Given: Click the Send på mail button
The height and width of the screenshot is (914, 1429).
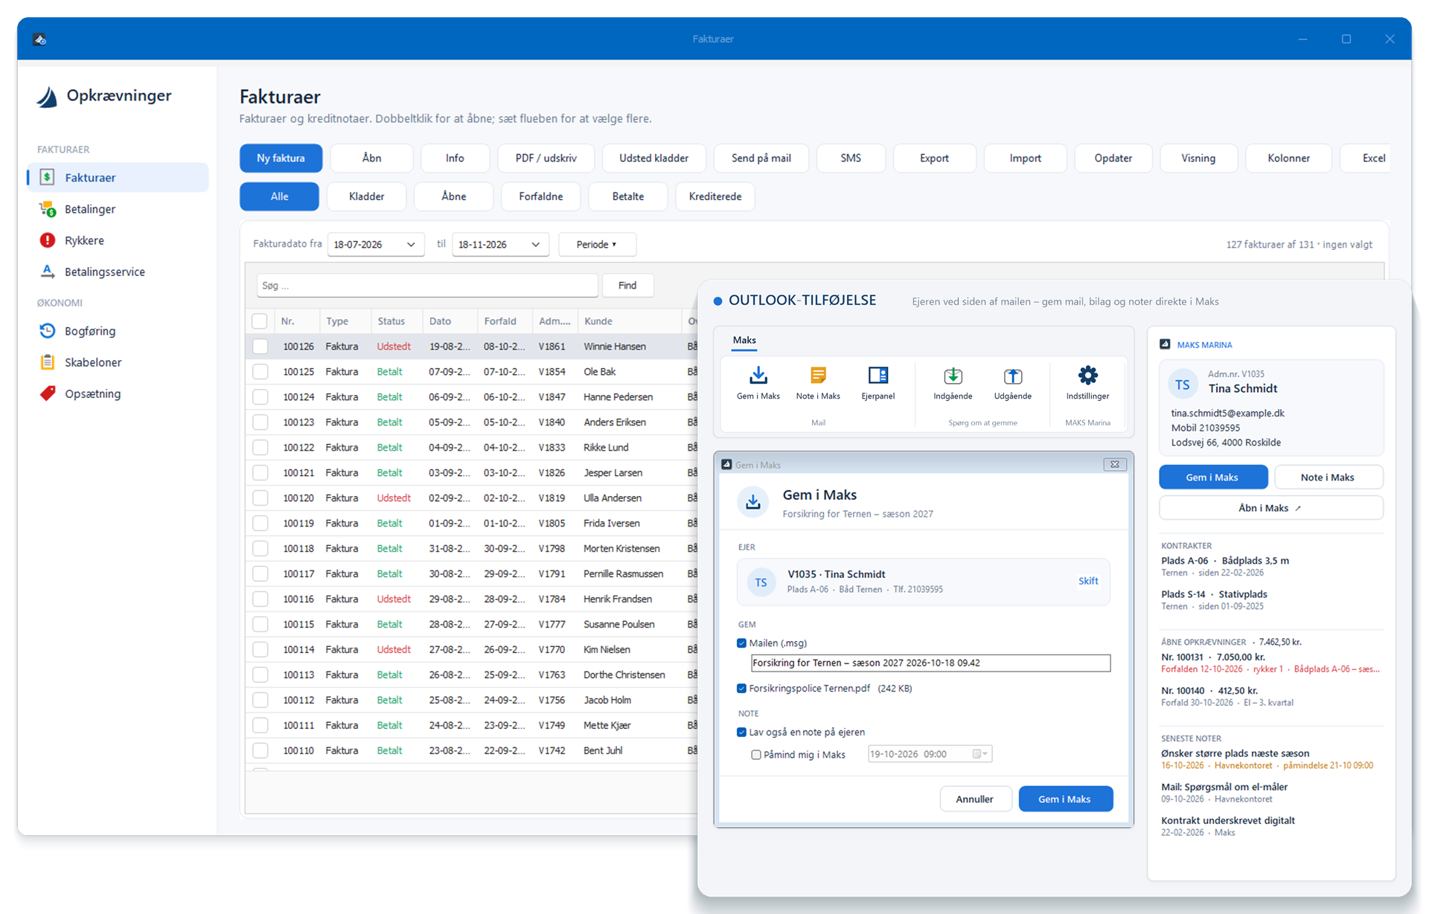Looking at the screenshot, I should click(761, 158).
